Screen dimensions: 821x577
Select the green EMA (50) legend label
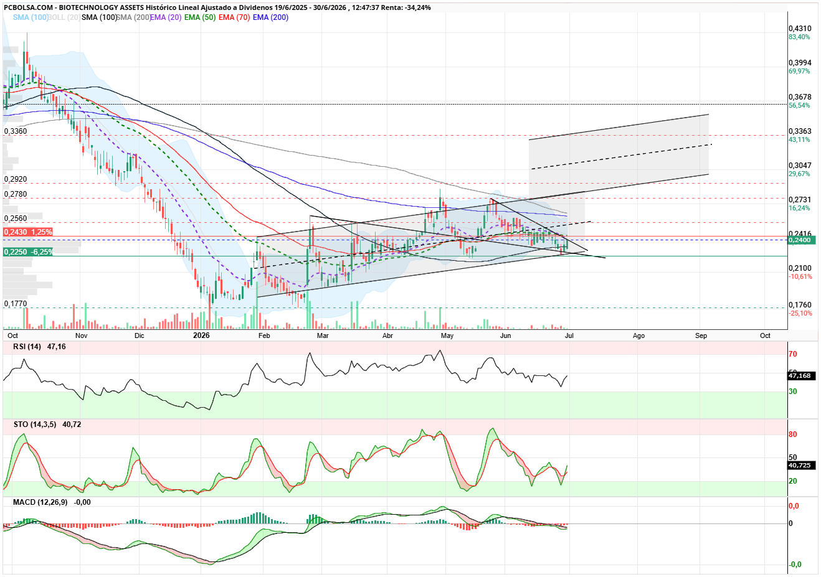[200, 17]
